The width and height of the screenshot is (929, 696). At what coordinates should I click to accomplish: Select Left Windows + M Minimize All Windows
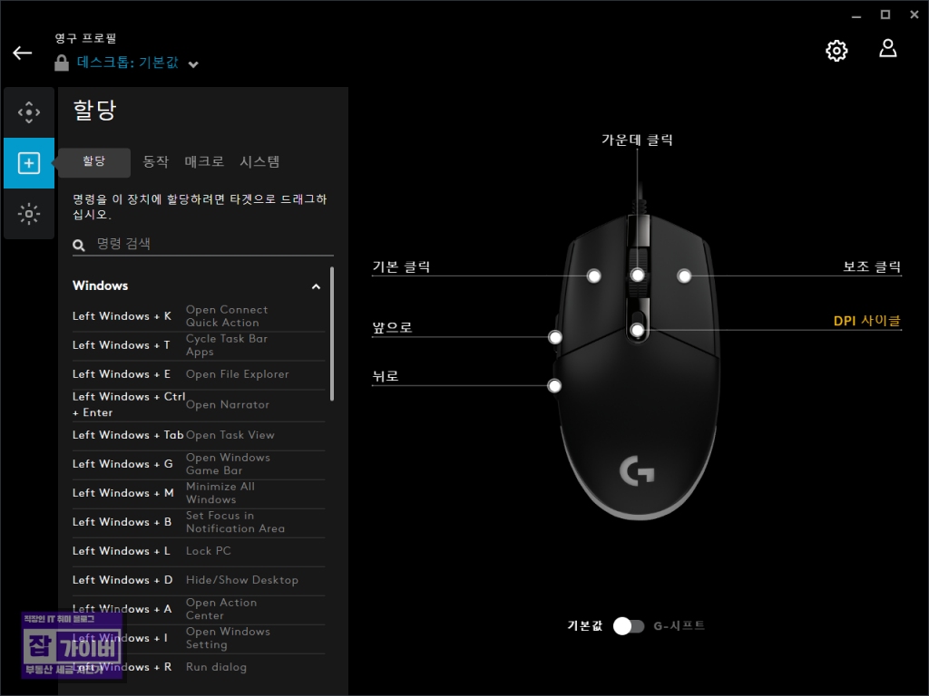(x=199, y=494)
